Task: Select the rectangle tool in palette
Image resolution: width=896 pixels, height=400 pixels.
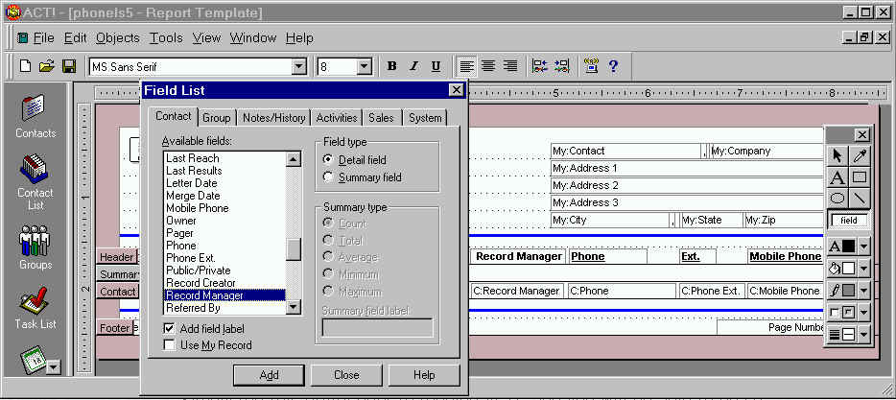Action: (x=860, y=177)
